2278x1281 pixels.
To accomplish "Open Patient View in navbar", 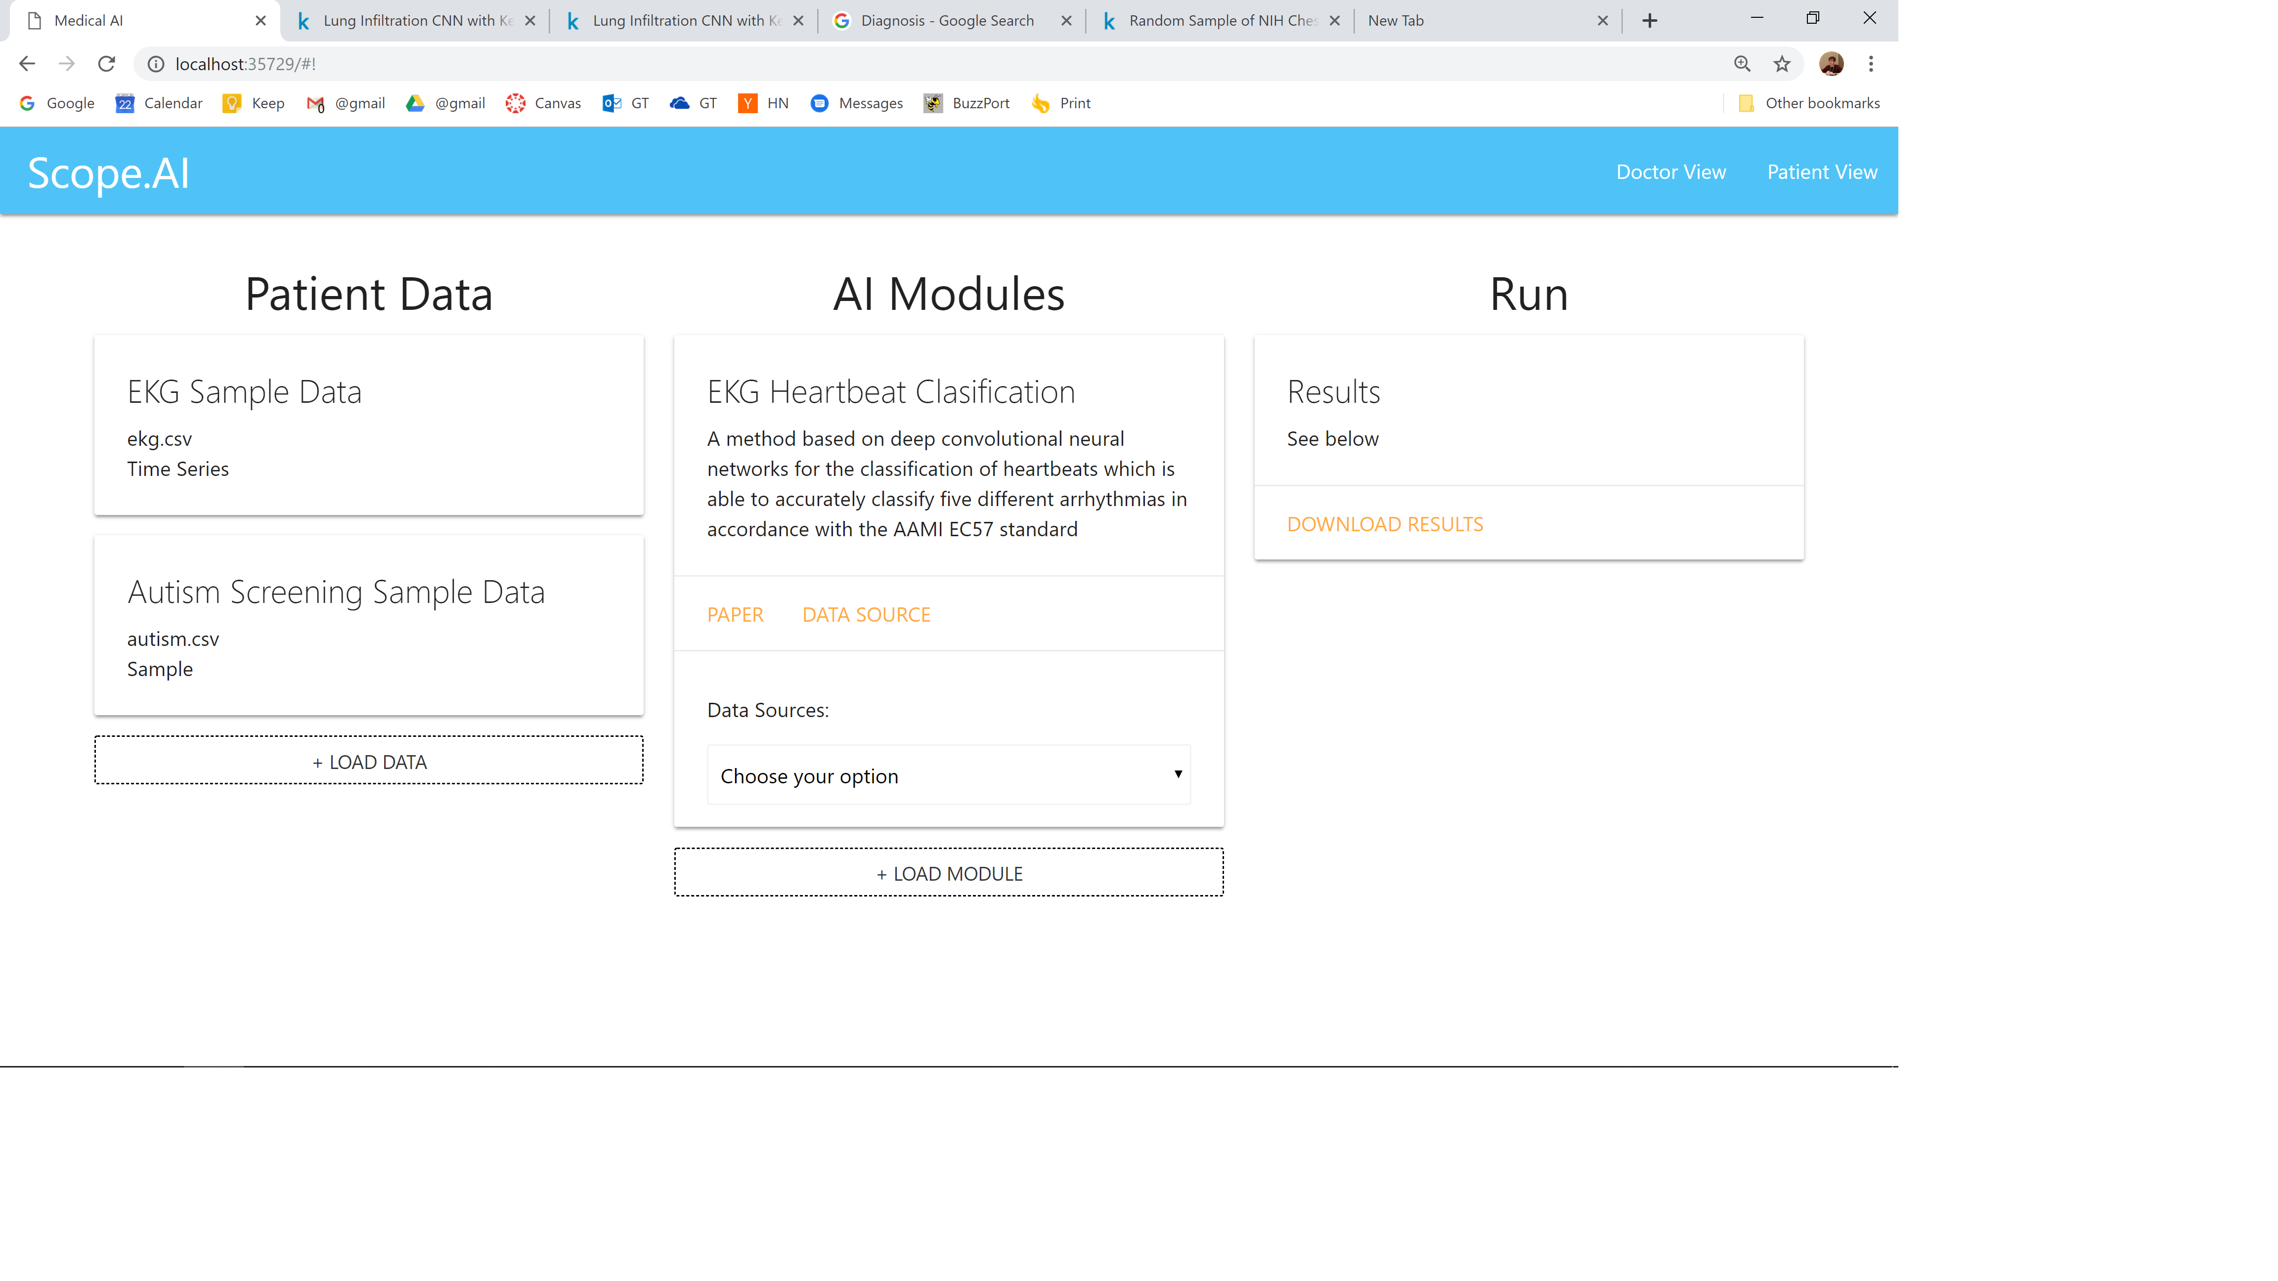I will point(1822,171).
